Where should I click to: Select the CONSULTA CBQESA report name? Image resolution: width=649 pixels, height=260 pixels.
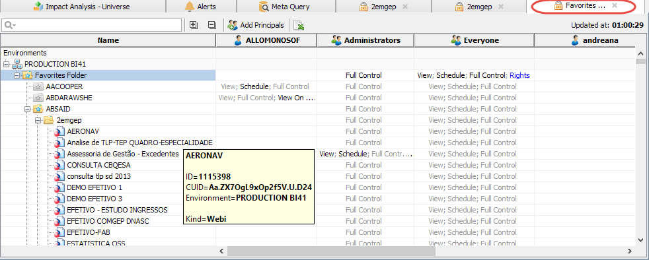click(x=98, y=165)
